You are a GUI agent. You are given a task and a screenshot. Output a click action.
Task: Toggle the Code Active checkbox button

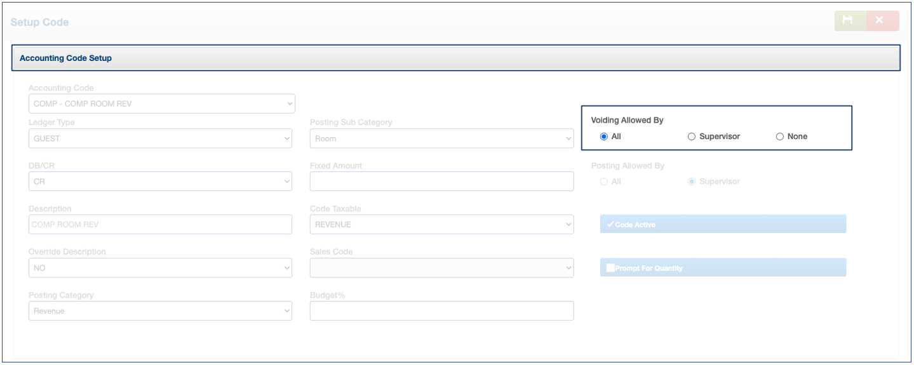click(x=723, y=224)
